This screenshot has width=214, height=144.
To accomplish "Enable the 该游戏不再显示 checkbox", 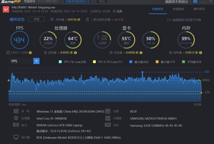I will pos(162,2).
